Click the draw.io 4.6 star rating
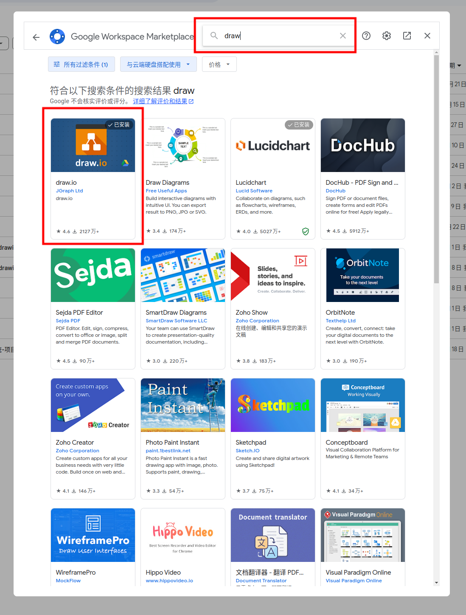The width and height of the screenshot is (466, 615). point(63,231)
